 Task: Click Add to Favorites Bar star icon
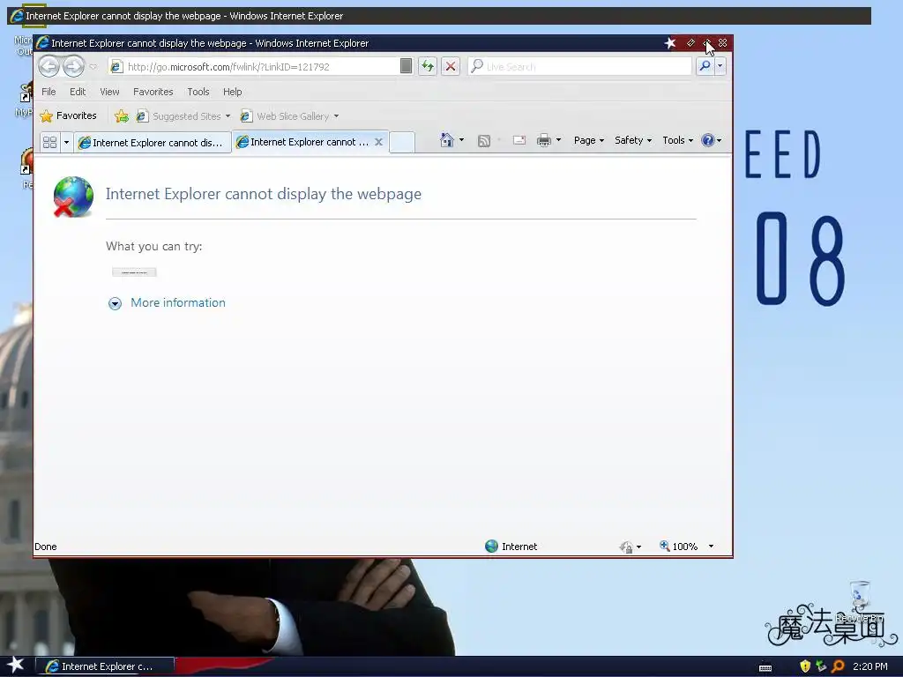coord(122,116)
